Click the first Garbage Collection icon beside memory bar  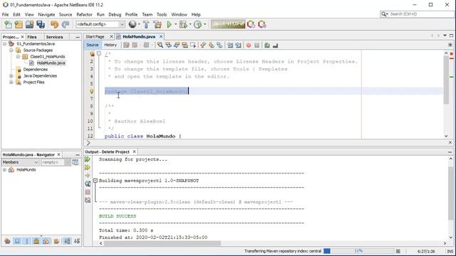click(x=252, y=24)
